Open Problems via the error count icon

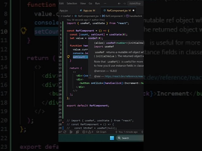pos(84,132)
